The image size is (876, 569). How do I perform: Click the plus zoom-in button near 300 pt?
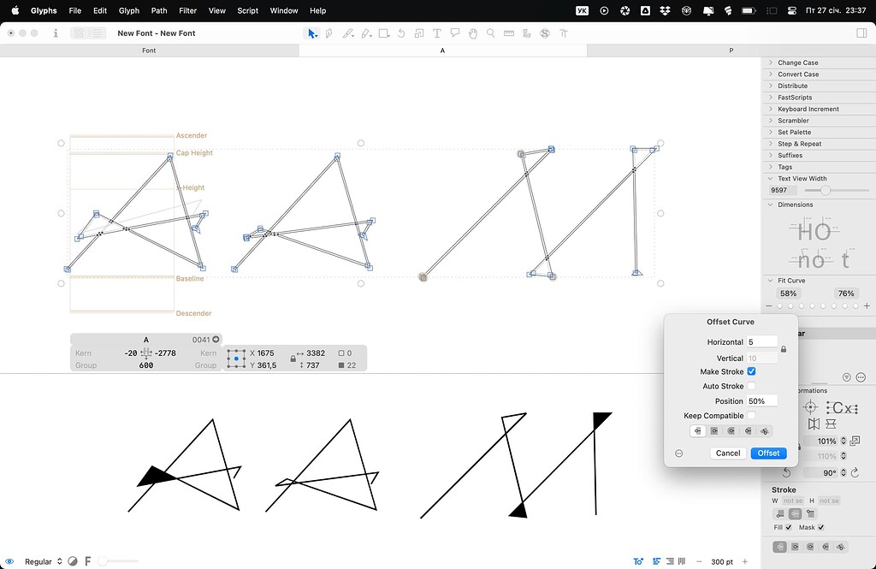coord(745,561)
